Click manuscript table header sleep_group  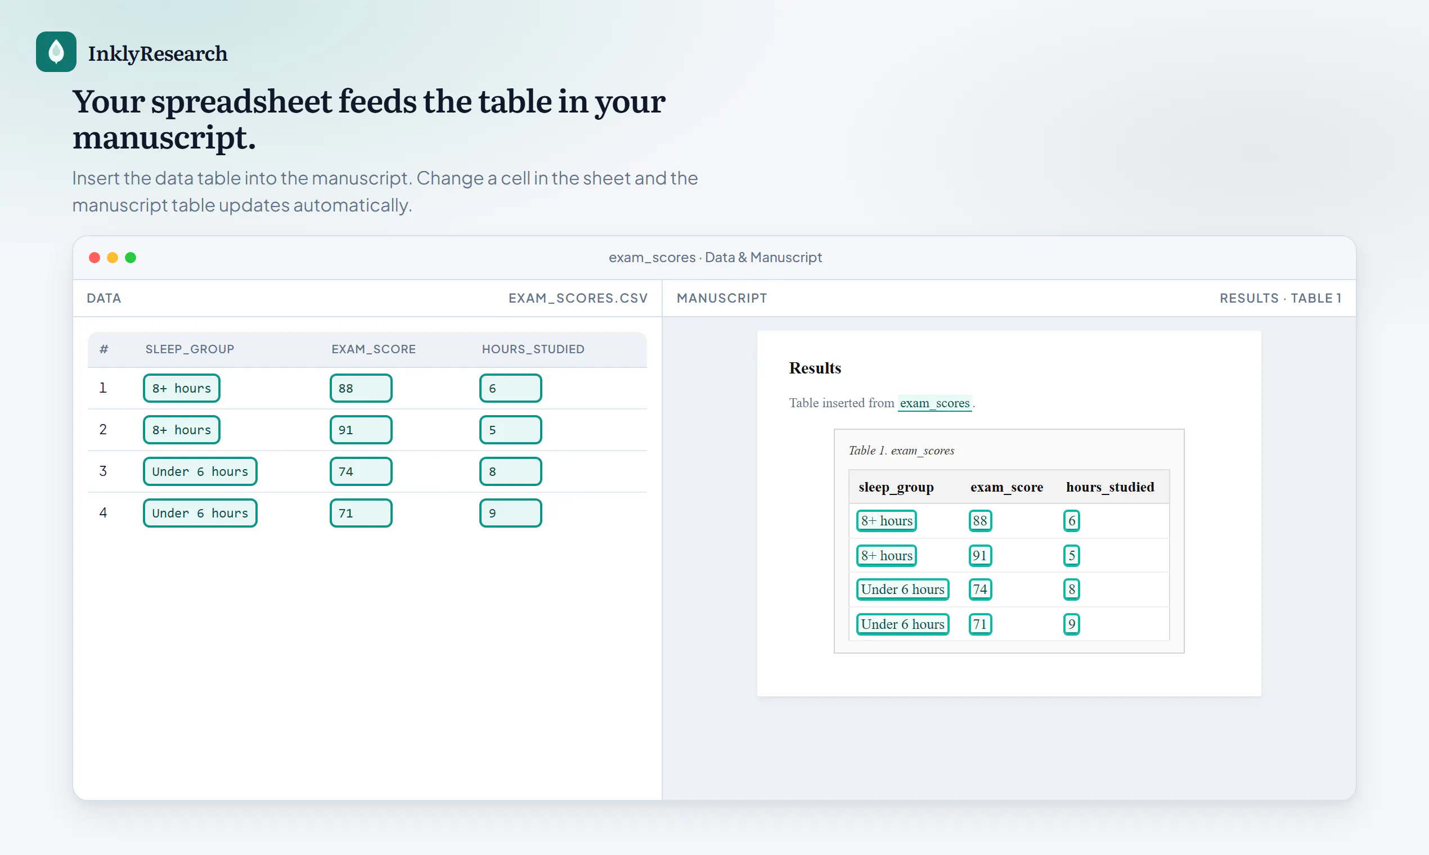tap(896, 487)
